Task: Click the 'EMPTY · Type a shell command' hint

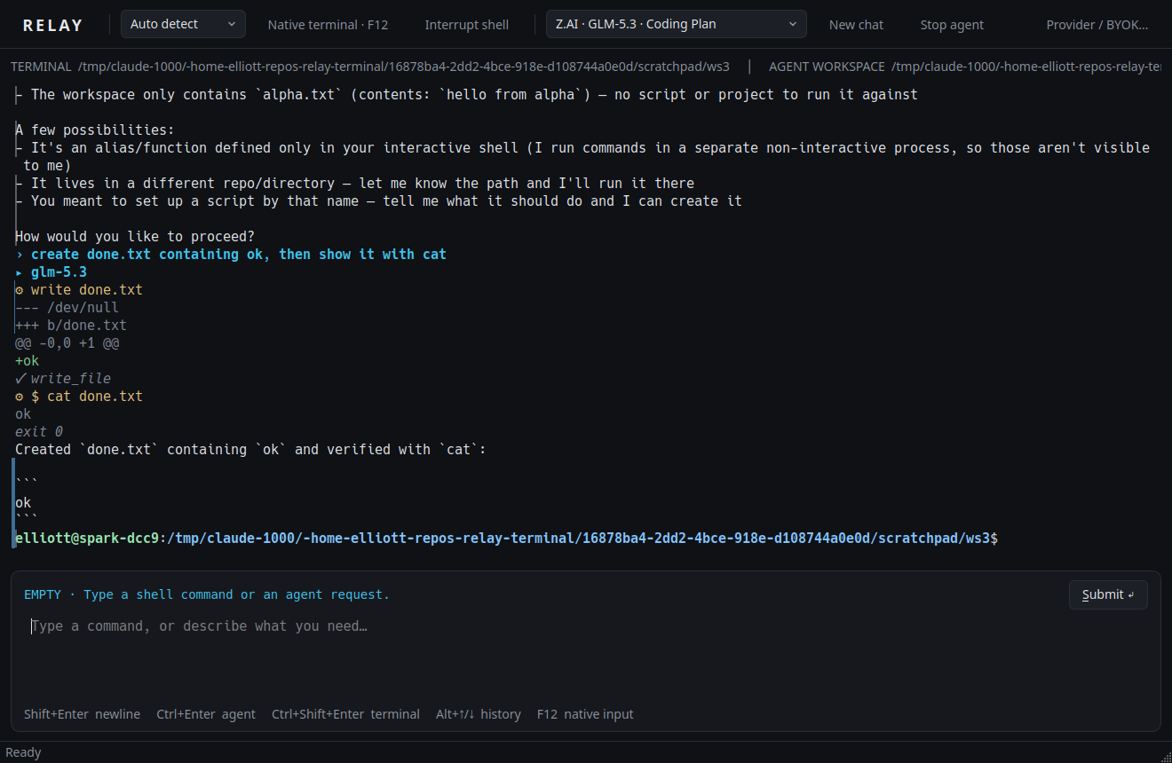Action: tap(206, 594)
